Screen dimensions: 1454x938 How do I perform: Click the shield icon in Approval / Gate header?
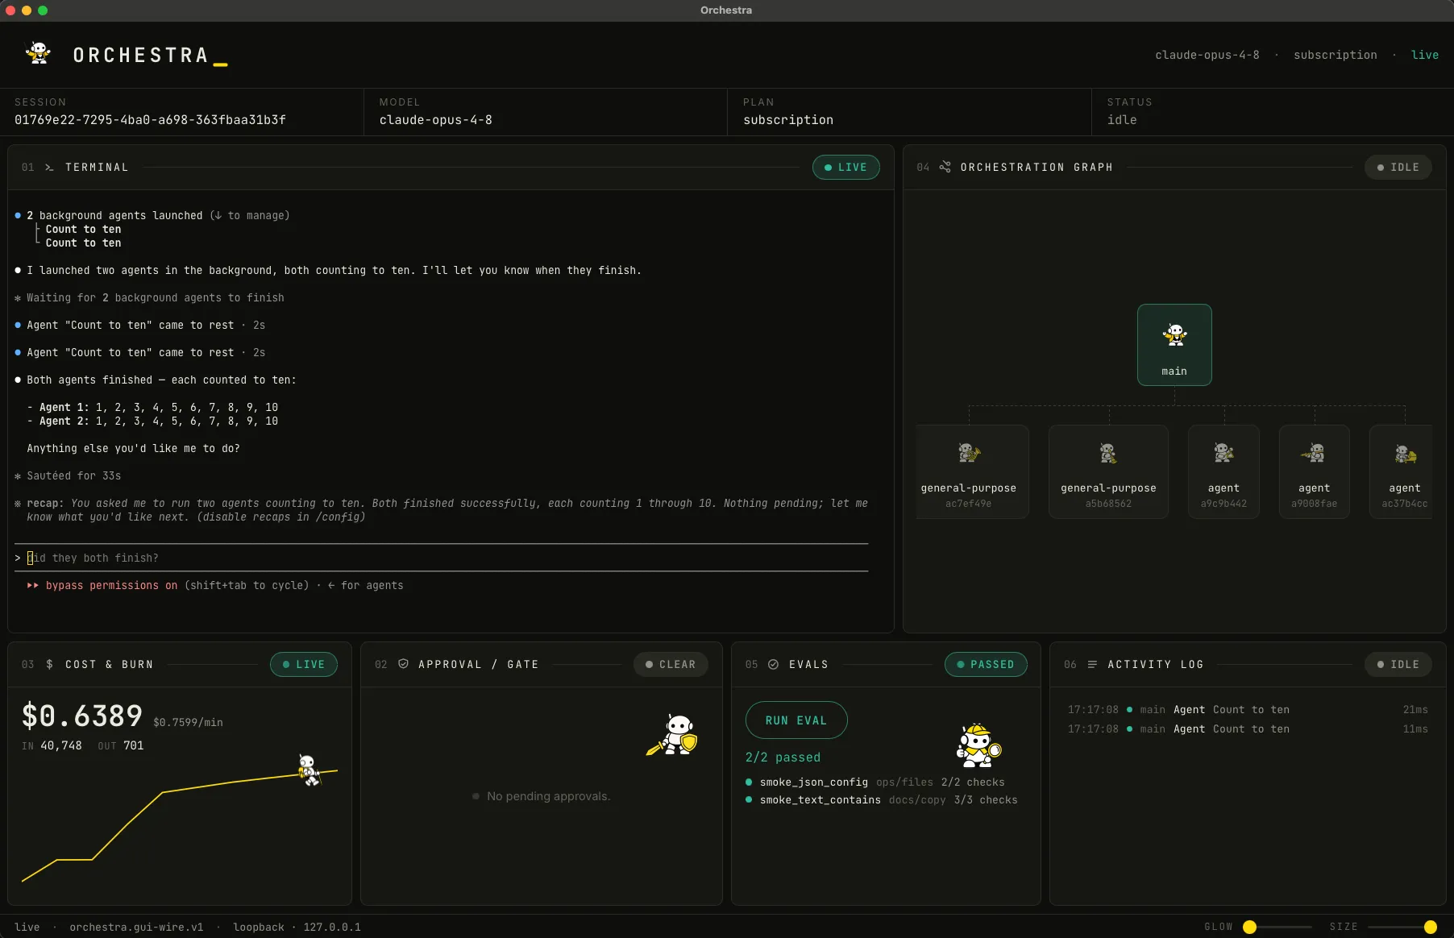point(403,664)
